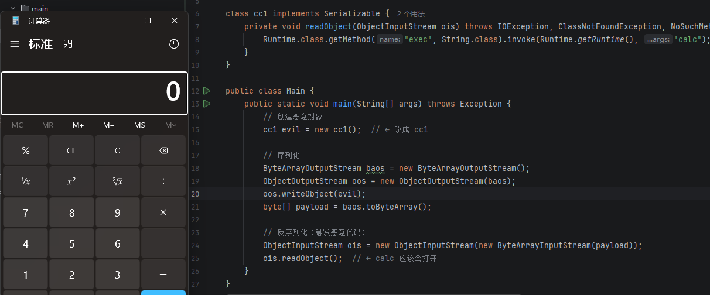Collapse the main folder in project tree
710x295 pixels.
coord(12,8)
